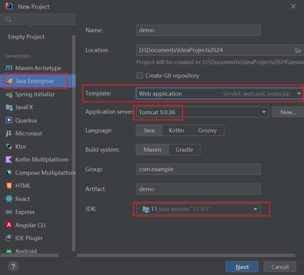Select Angular CLI generator entry
This screenshot has width=304, height=275.
point(38,225)
